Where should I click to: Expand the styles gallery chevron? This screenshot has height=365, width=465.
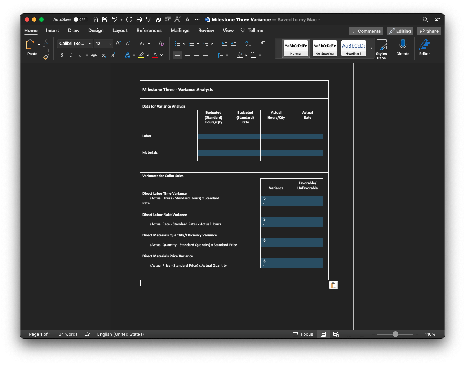tap(371, 48)
